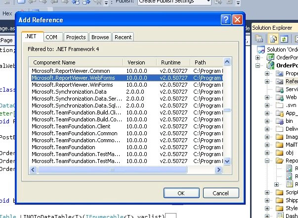This screenshot has height=218, width=298.
Task: Click the Style folder icon
Action: [x=280, y=208]
